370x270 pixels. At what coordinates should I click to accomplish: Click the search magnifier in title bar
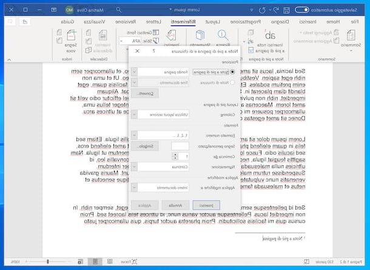pos(119,10)
